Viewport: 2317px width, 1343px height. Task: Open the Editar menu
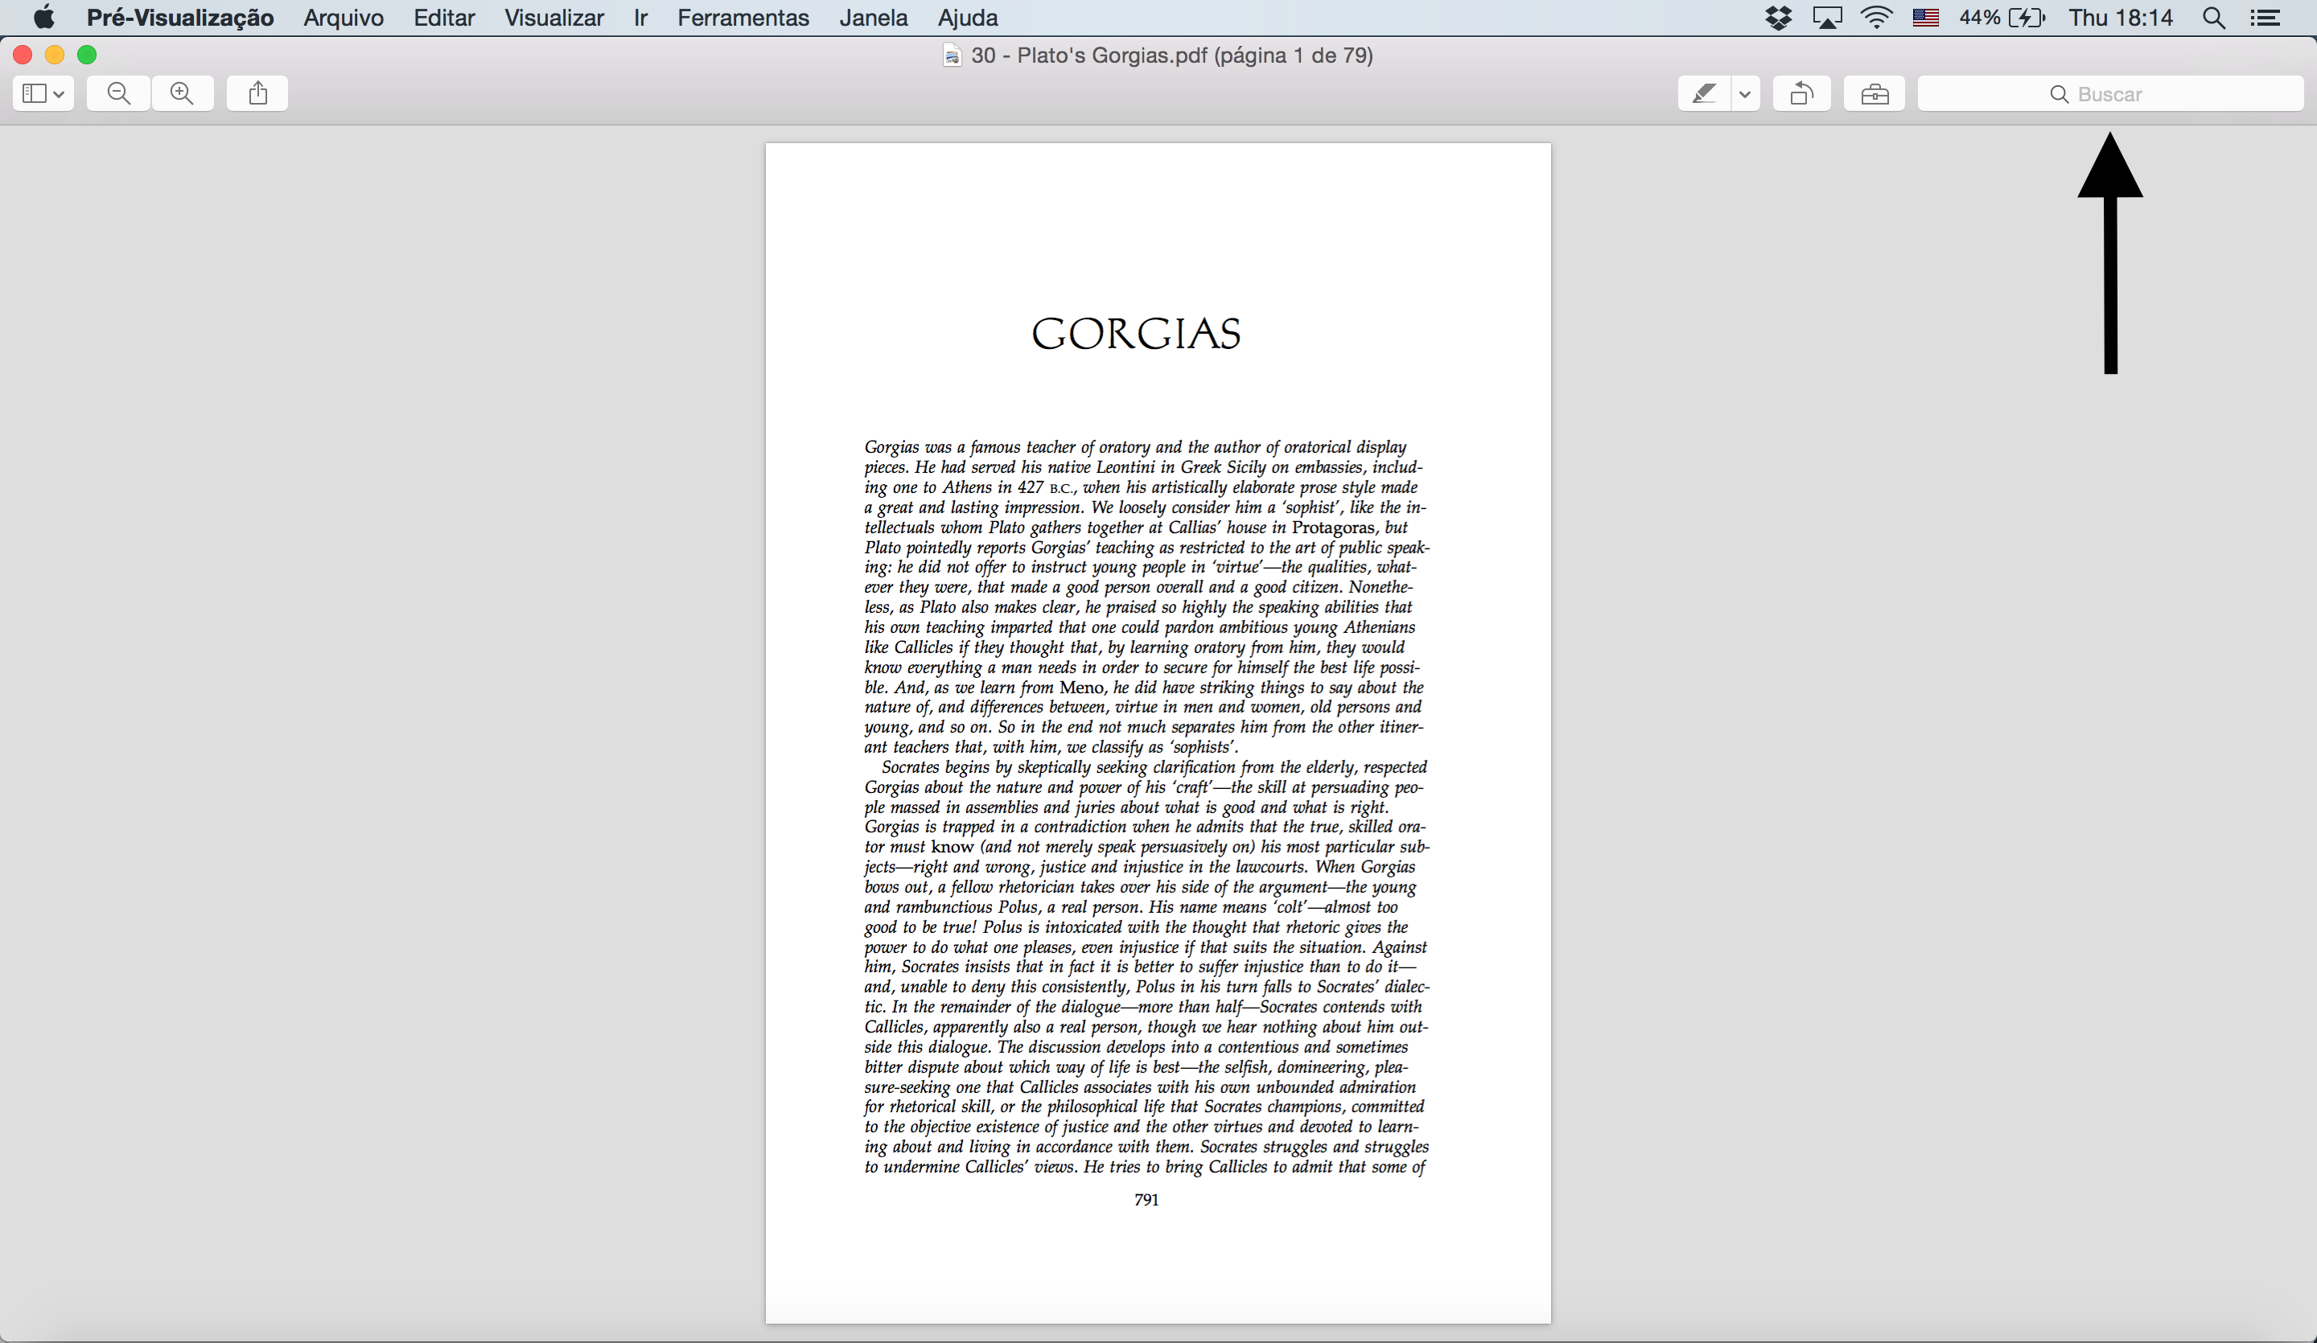(x=444, y=18)
